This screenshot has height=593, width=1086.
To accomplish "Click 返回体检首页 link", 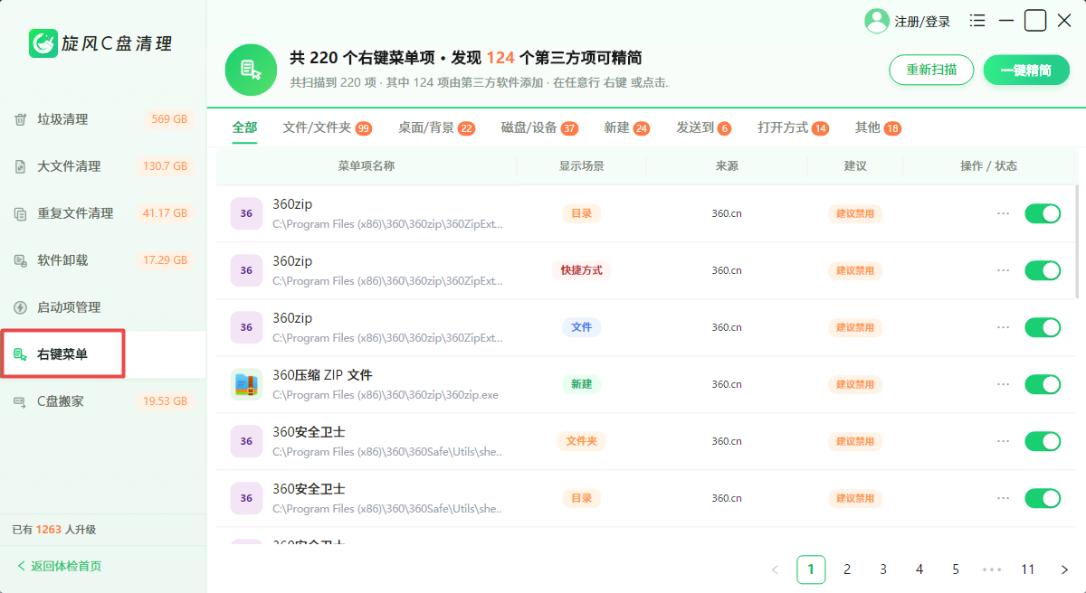I will [x=60, y=566].
